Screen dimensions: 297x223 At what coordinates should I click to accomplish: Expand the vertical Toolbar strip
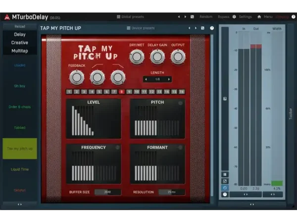(x=291, y=114)
